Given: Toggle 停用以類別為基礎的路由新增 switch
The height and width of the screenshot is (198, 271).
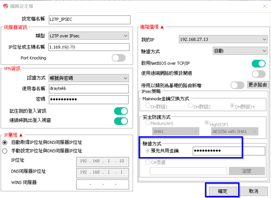Looking at the screenshot, I should [237, 85].
